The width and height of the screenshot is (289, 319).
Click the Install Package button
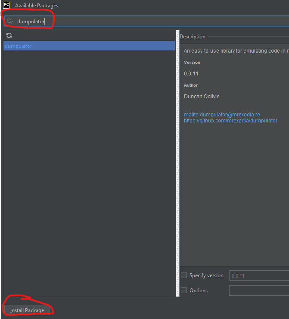[x=27, y=310]
